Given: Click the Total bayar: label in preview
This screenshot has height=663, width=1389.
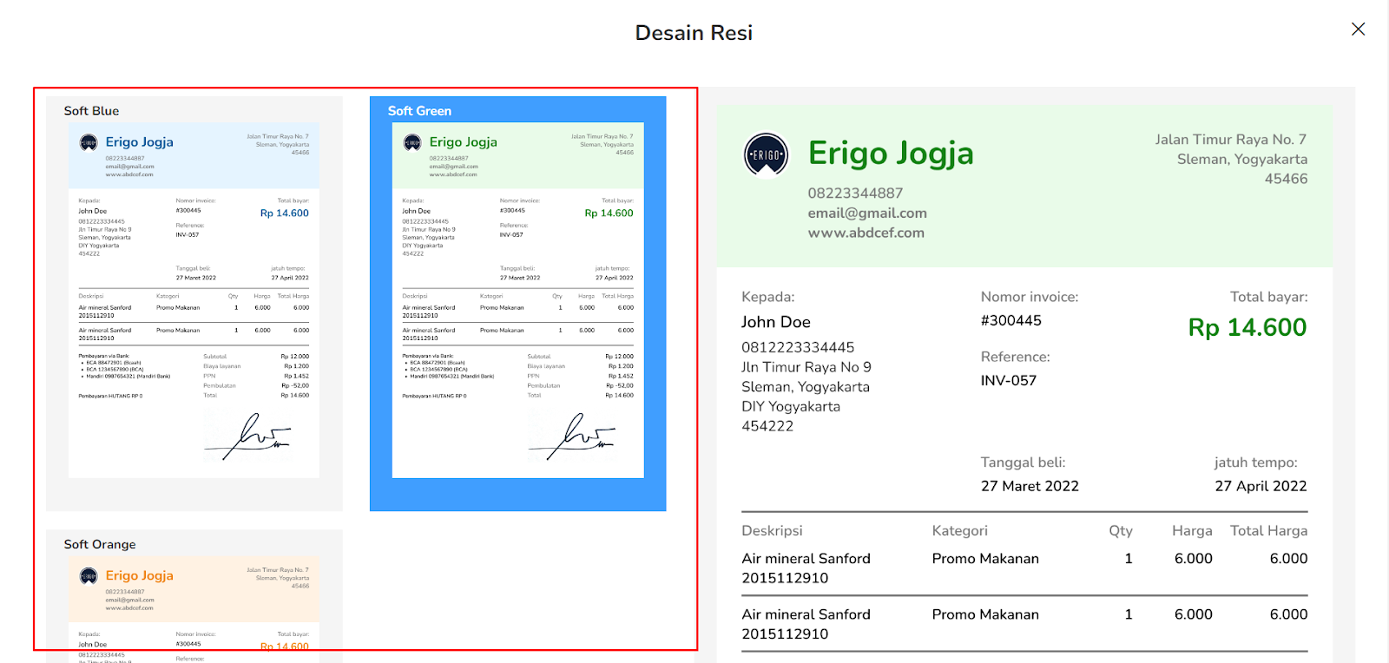Looking at the screenshot, I should pyautogui.click(x=1268, y=297).
